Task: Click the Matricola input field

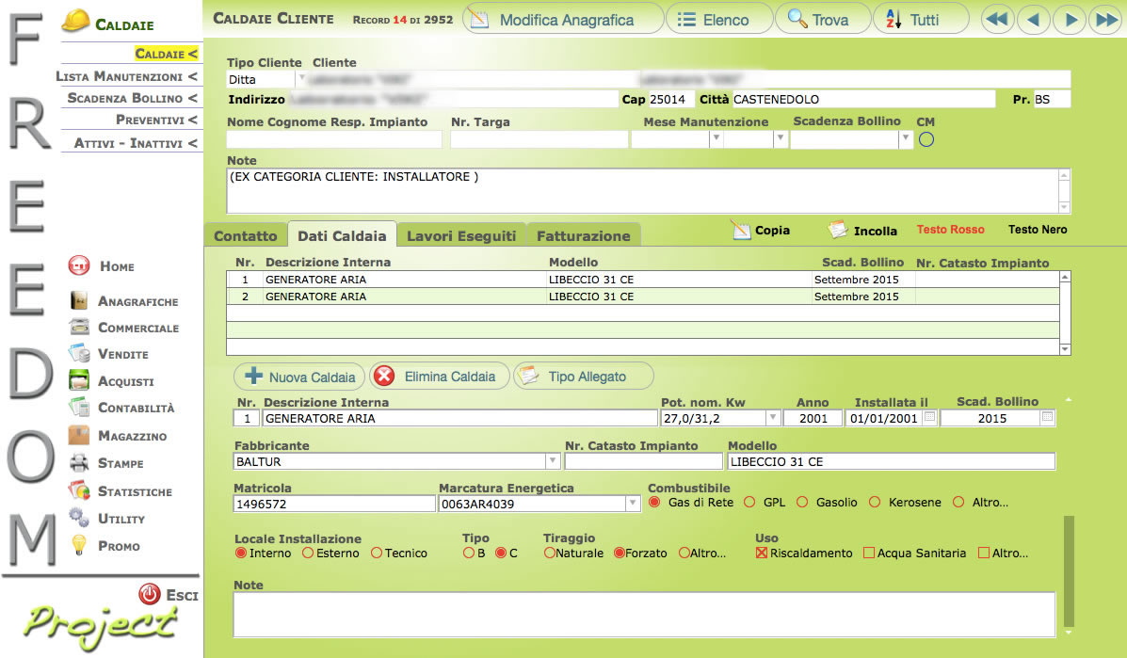Action: (334, 504)
